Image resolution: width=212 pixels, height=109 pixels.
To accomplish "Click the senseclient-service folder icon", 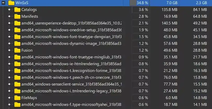I will (x=17, y=84).
